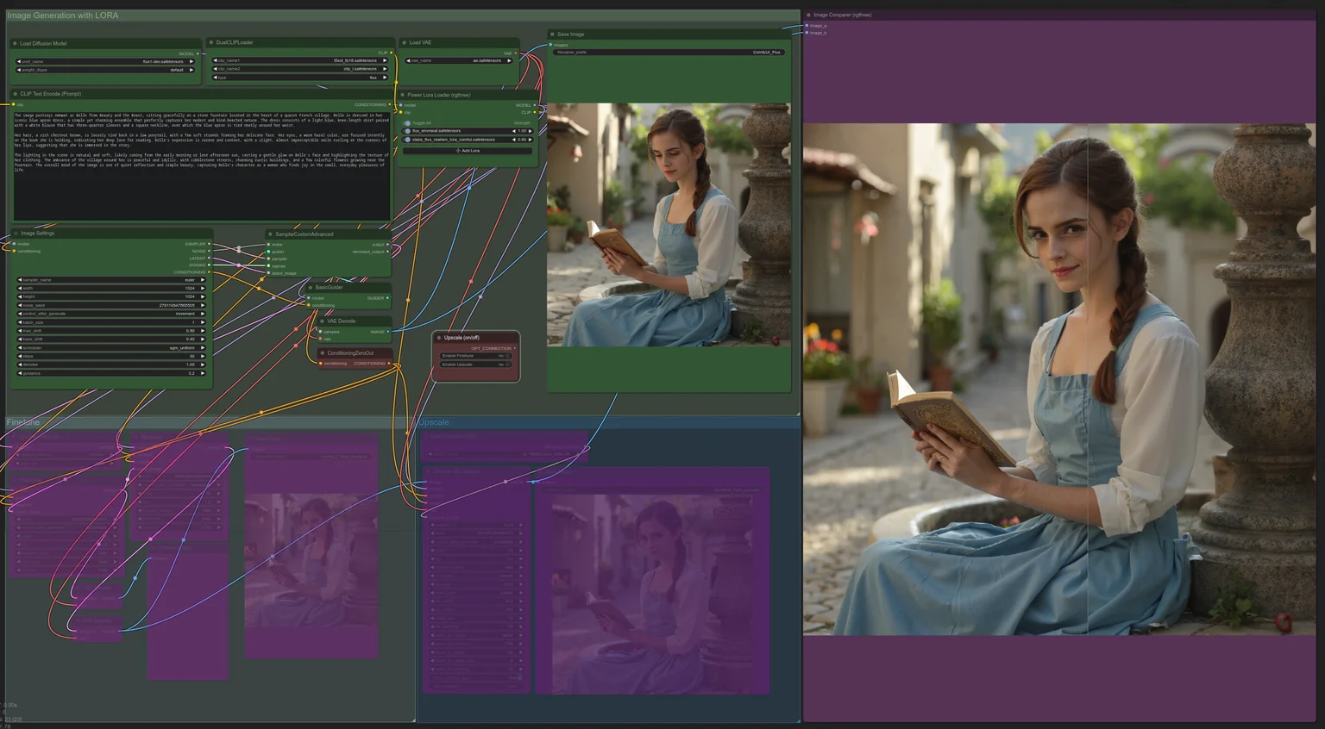Viewport: 1325px width, 729px height.
Task: Collapse the CLIP Text Encode (Prompt) node dot
Action: tap(16, 94)
